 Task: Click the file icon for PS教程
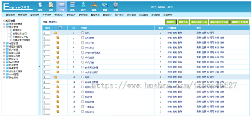[58, 97]
